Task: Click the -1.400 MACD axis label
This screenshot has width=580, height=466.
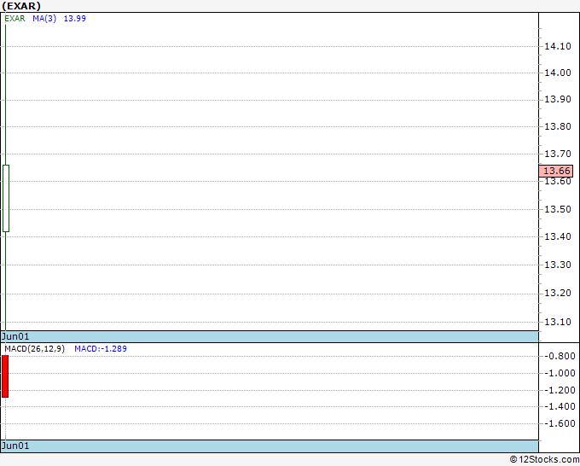Action: tap(560, 406)
